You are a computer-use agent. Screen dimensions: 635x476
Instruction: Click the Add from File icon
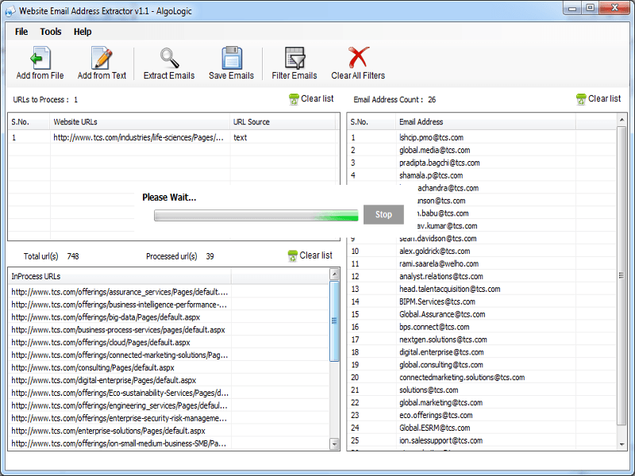pos(40,59)
